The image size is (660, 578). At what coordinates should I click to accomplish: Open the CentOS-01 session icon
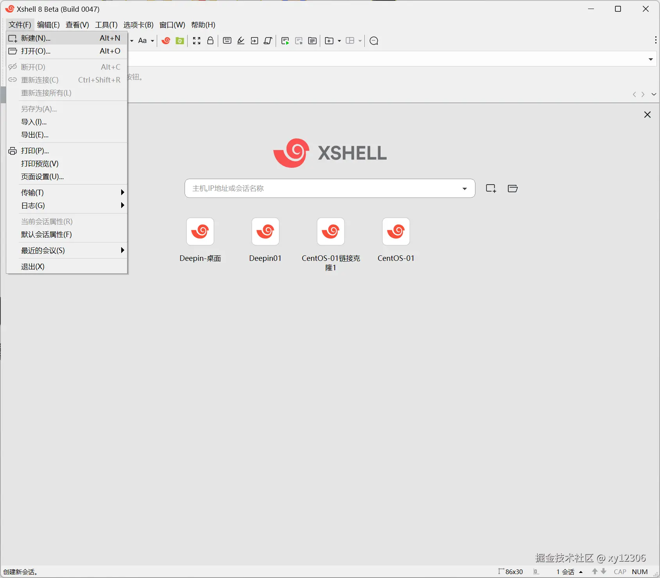pyautogui.click(x=396, y=232)
